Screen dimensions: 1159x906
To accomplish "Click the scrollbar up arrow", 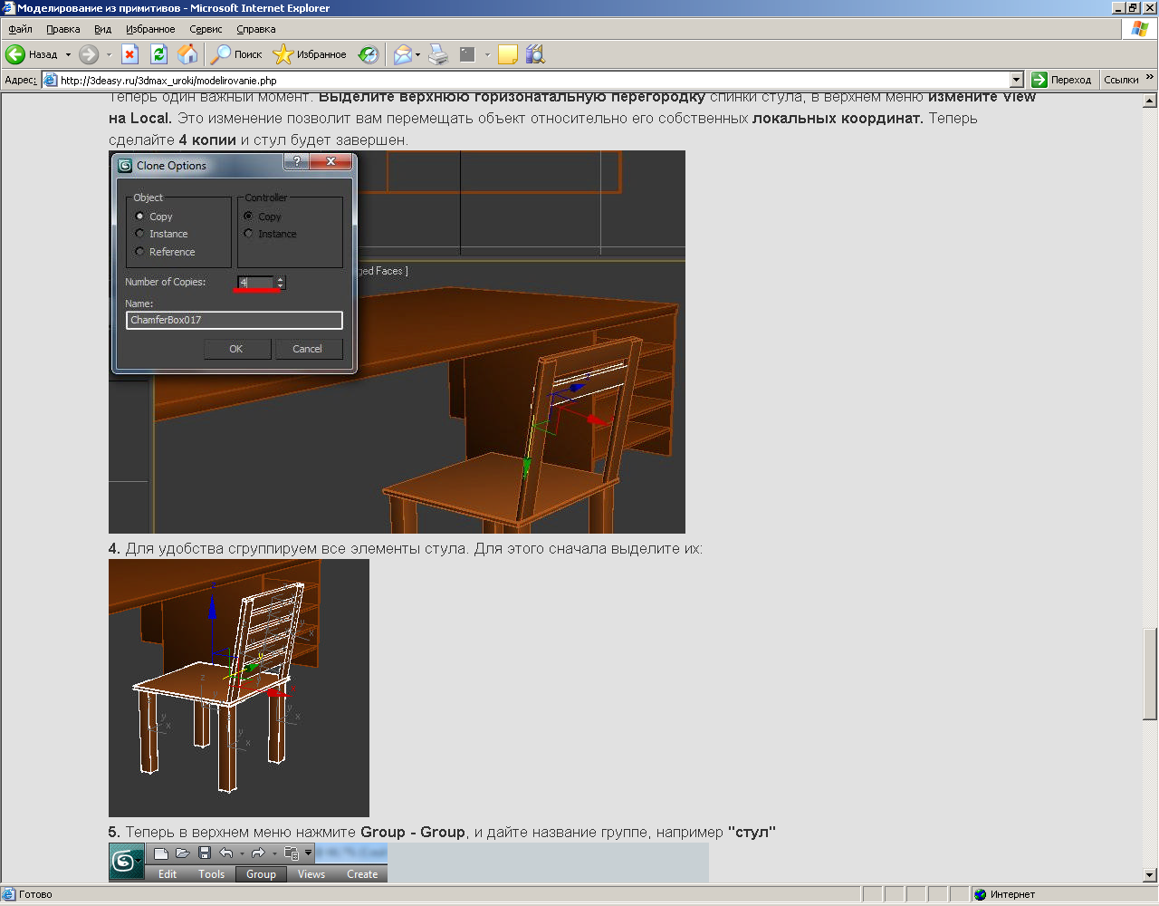I will coord(1150,100).
